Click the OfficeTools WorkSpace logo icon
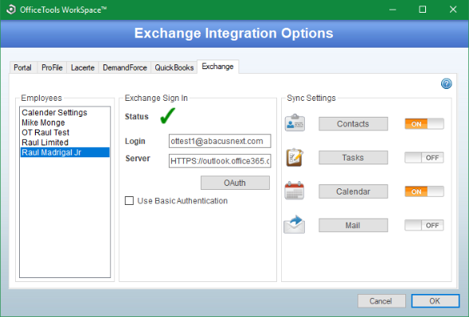This screenshot has height=317, width=469. pos(11,10)
